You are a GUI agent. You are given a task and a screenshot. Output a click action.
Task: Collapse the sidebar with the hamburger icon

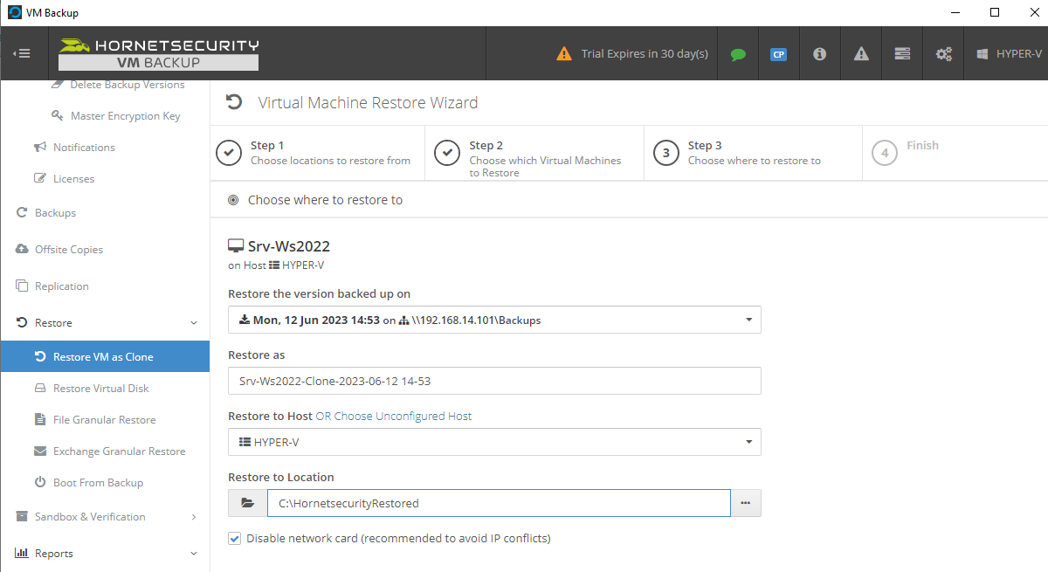click(x=22, y=53)
